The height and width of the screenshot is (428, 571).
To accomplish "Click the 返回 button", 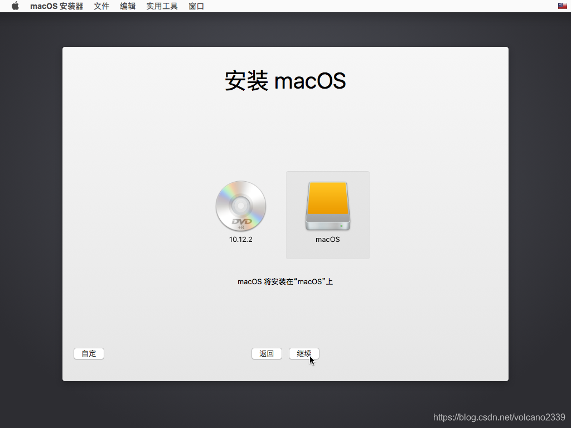I will pos(267,353).
